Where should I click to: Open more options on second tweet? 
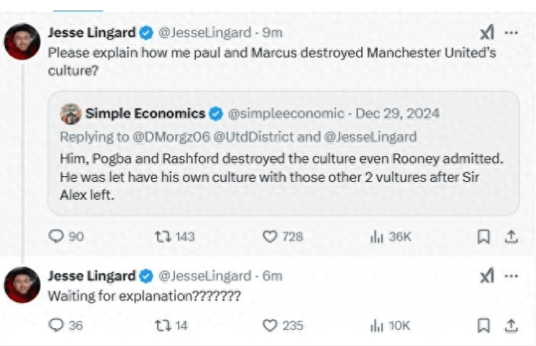pyautogui.click(x=511, y=277)
